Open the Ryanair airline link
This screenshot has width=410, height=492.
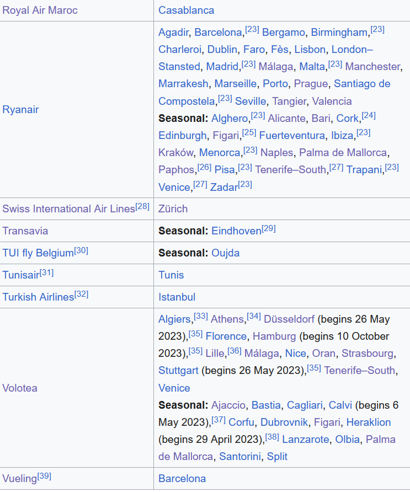click(x=20, y=109)
